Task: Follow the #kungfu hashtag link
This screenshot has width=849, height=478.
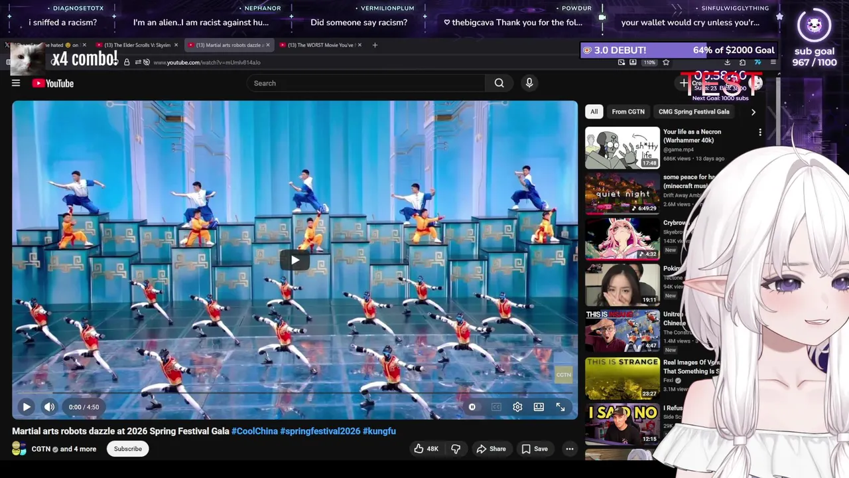Action: coord(379,431)
